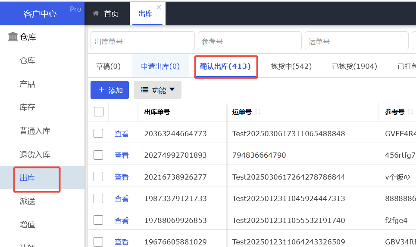This screenshot has width=416, height=247.
Task: Switch to the 申请出库(0) tab
Action: point(160,66)
